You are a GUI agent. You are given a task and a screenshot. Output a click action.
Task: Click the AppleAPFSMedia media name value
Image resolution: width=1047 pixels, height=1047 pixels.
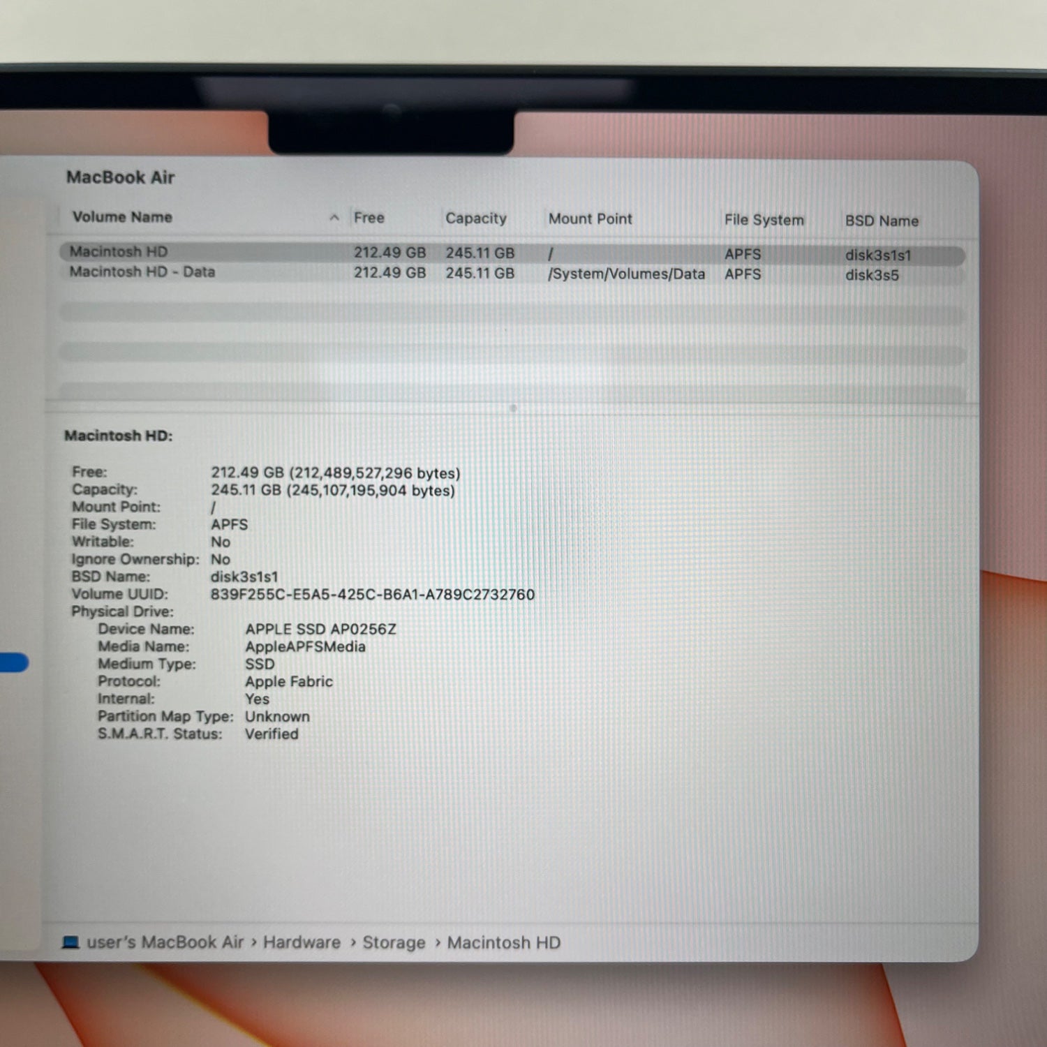coord(305,647)
